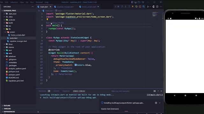Switch to home_screen.dart tab
This screenshot has width=204, height=114.
point(89,7)
